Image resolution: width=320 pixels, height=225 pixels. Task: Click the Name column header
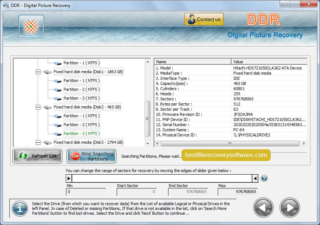click(193, 62)
